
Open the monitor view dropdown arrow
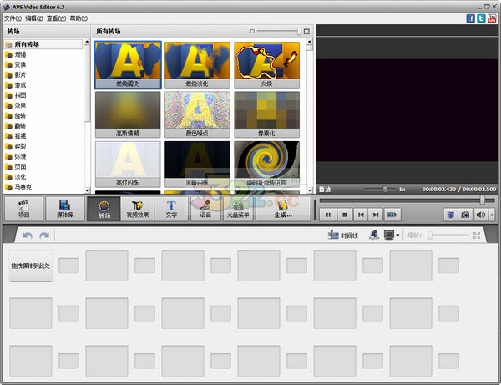pos(397,236)
